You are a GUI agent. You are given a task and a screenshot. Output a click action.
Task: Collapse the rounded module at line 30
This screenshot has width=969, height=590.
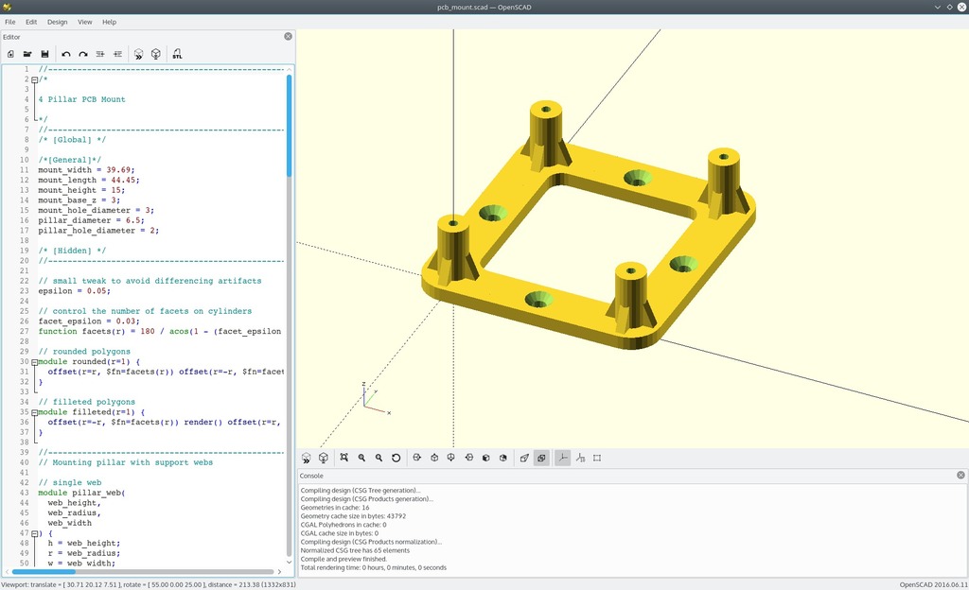tap(35, 362)
